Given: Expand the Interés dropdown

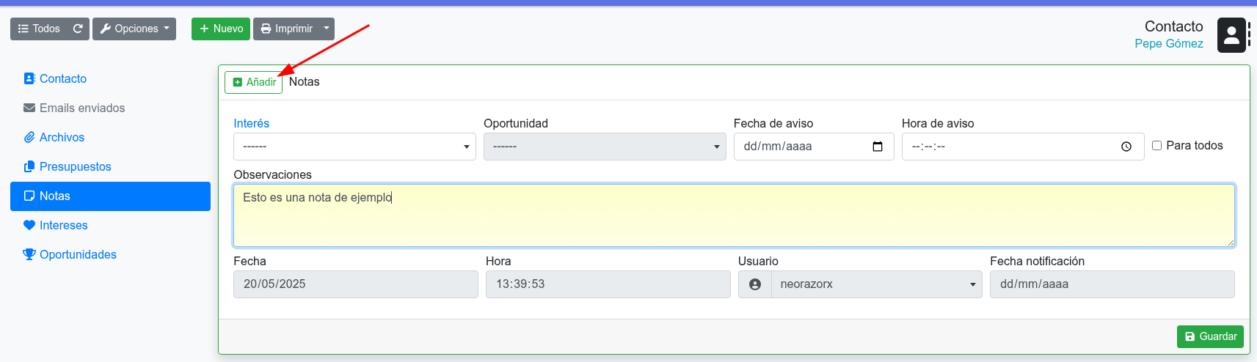Looking at the screenshot, I should click(x=354, y=147).
